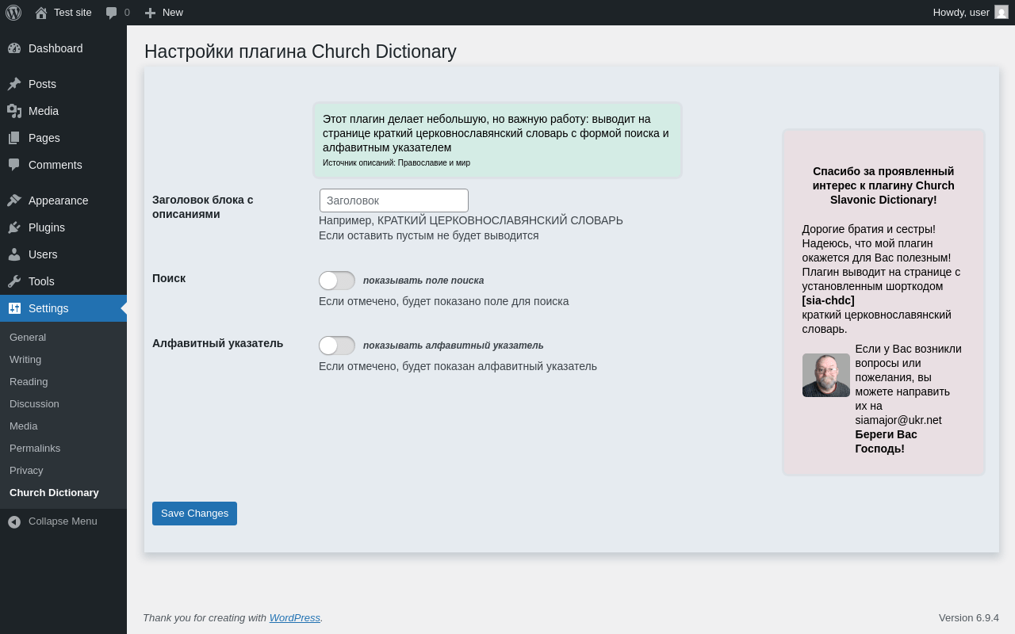The width and height of the screenshot is (1015, 634).
Task: Select Permalinks settings submenu item
Action: pyautogui.click(x=35, y=448)
